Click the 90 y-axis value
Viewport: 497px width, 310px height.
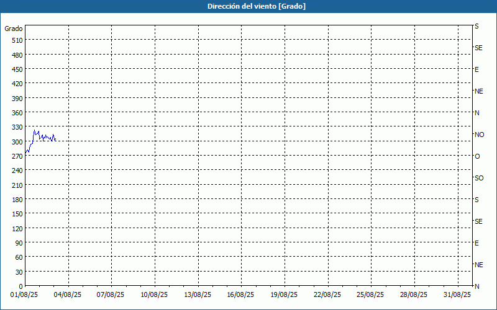19,243
